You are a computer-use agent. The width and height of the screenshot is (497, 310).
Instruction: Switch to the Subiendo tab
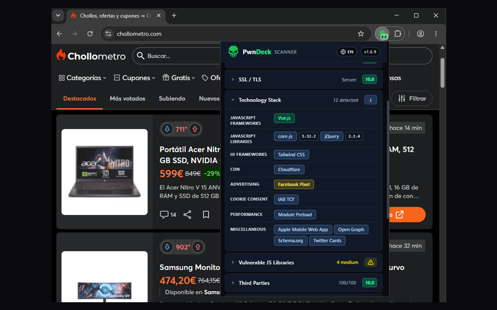[172, 98]
